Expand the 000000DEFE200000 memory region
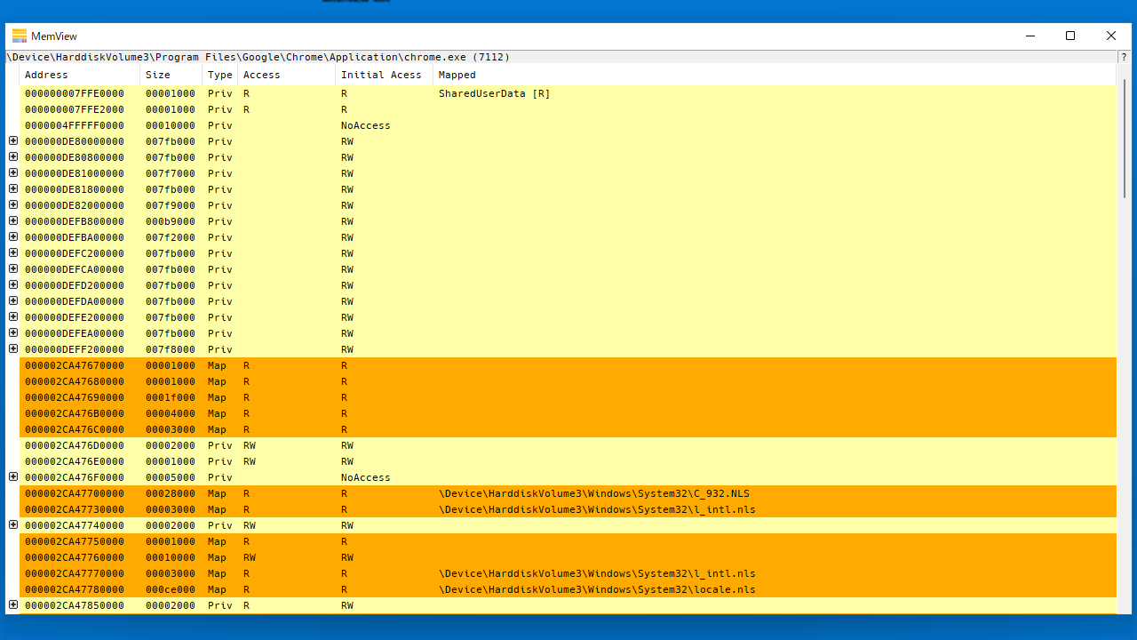This screenshot has width=1137, height=640. click(x=13, y=317)
